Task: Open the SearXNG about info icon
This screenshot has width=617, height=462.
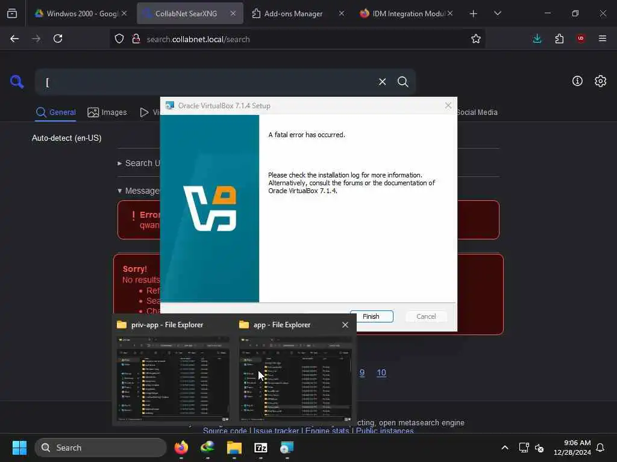Action: coord(577,81)
